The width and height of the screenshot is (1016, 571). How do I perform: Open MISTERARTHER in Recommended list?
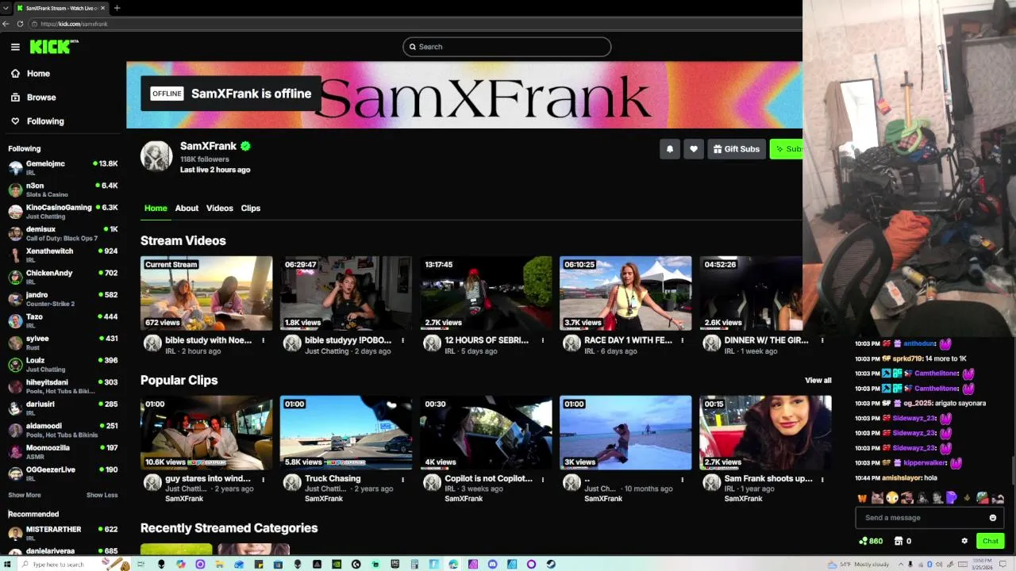63,532
